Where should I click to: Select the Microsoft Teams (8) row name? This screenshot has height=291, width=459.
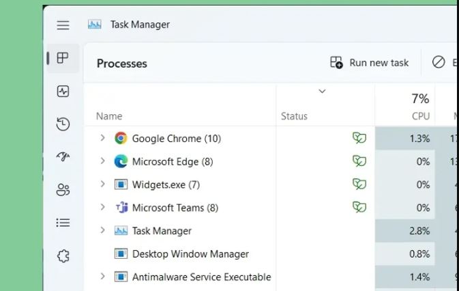175,208
